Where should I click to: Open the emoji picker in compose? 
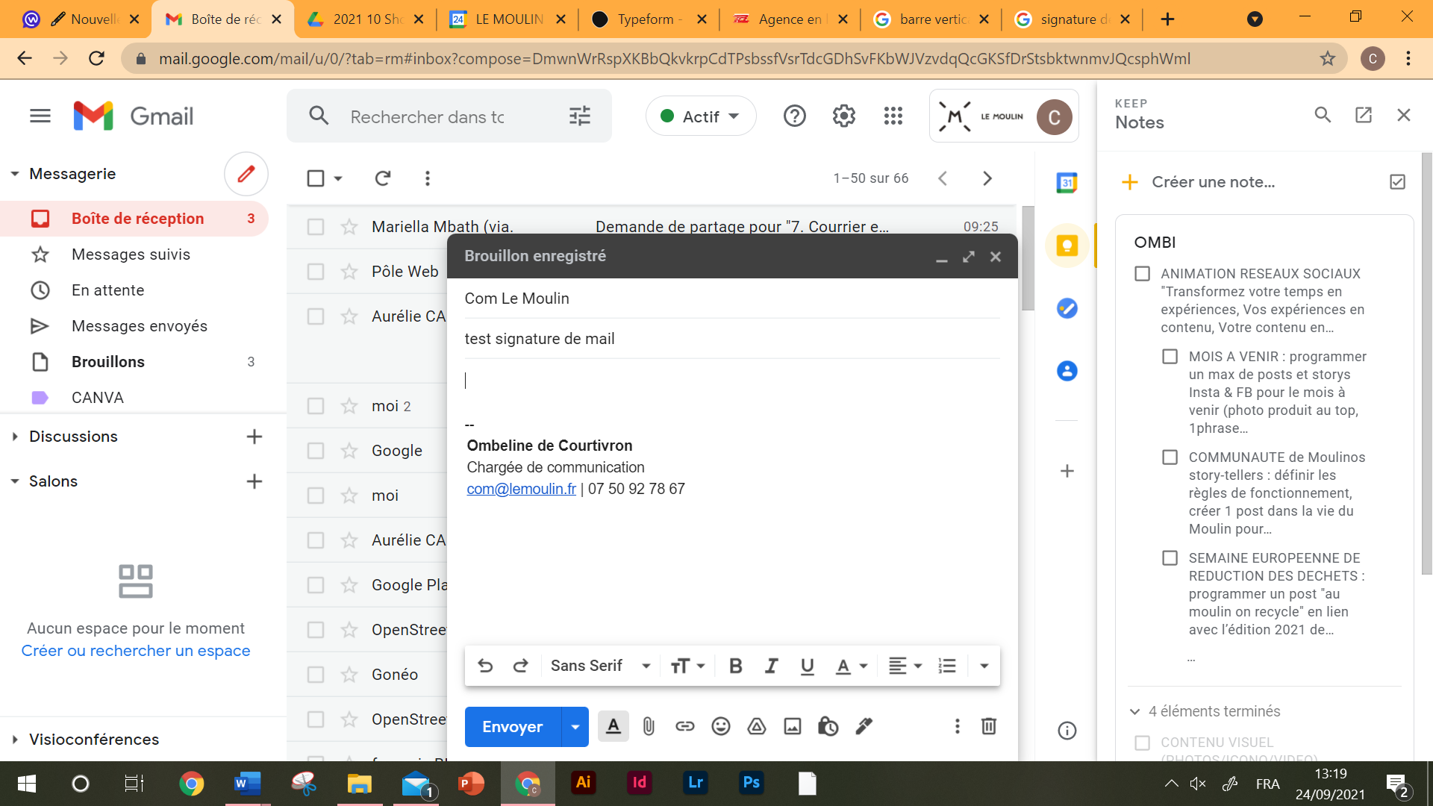click(720, 726)
